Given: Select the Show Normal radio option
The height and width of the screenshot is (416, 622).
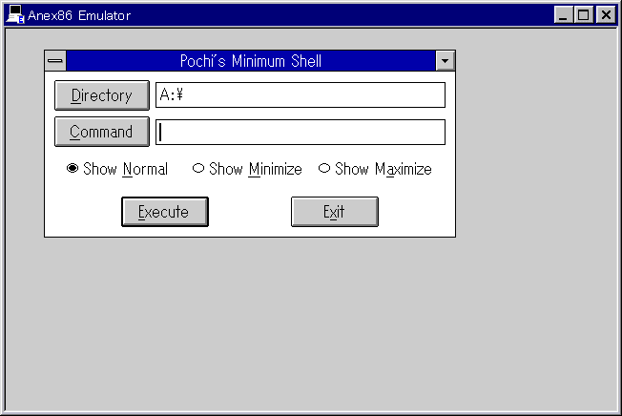Looking at the screenshot, I should click(73, 169).
